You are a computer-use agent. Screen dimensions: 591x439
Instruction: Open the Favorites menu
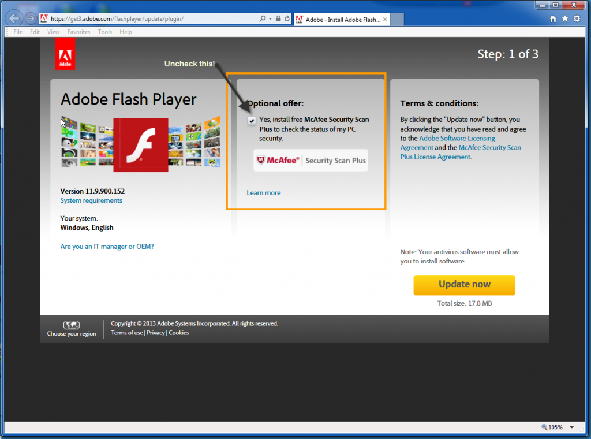click(78, 32)
